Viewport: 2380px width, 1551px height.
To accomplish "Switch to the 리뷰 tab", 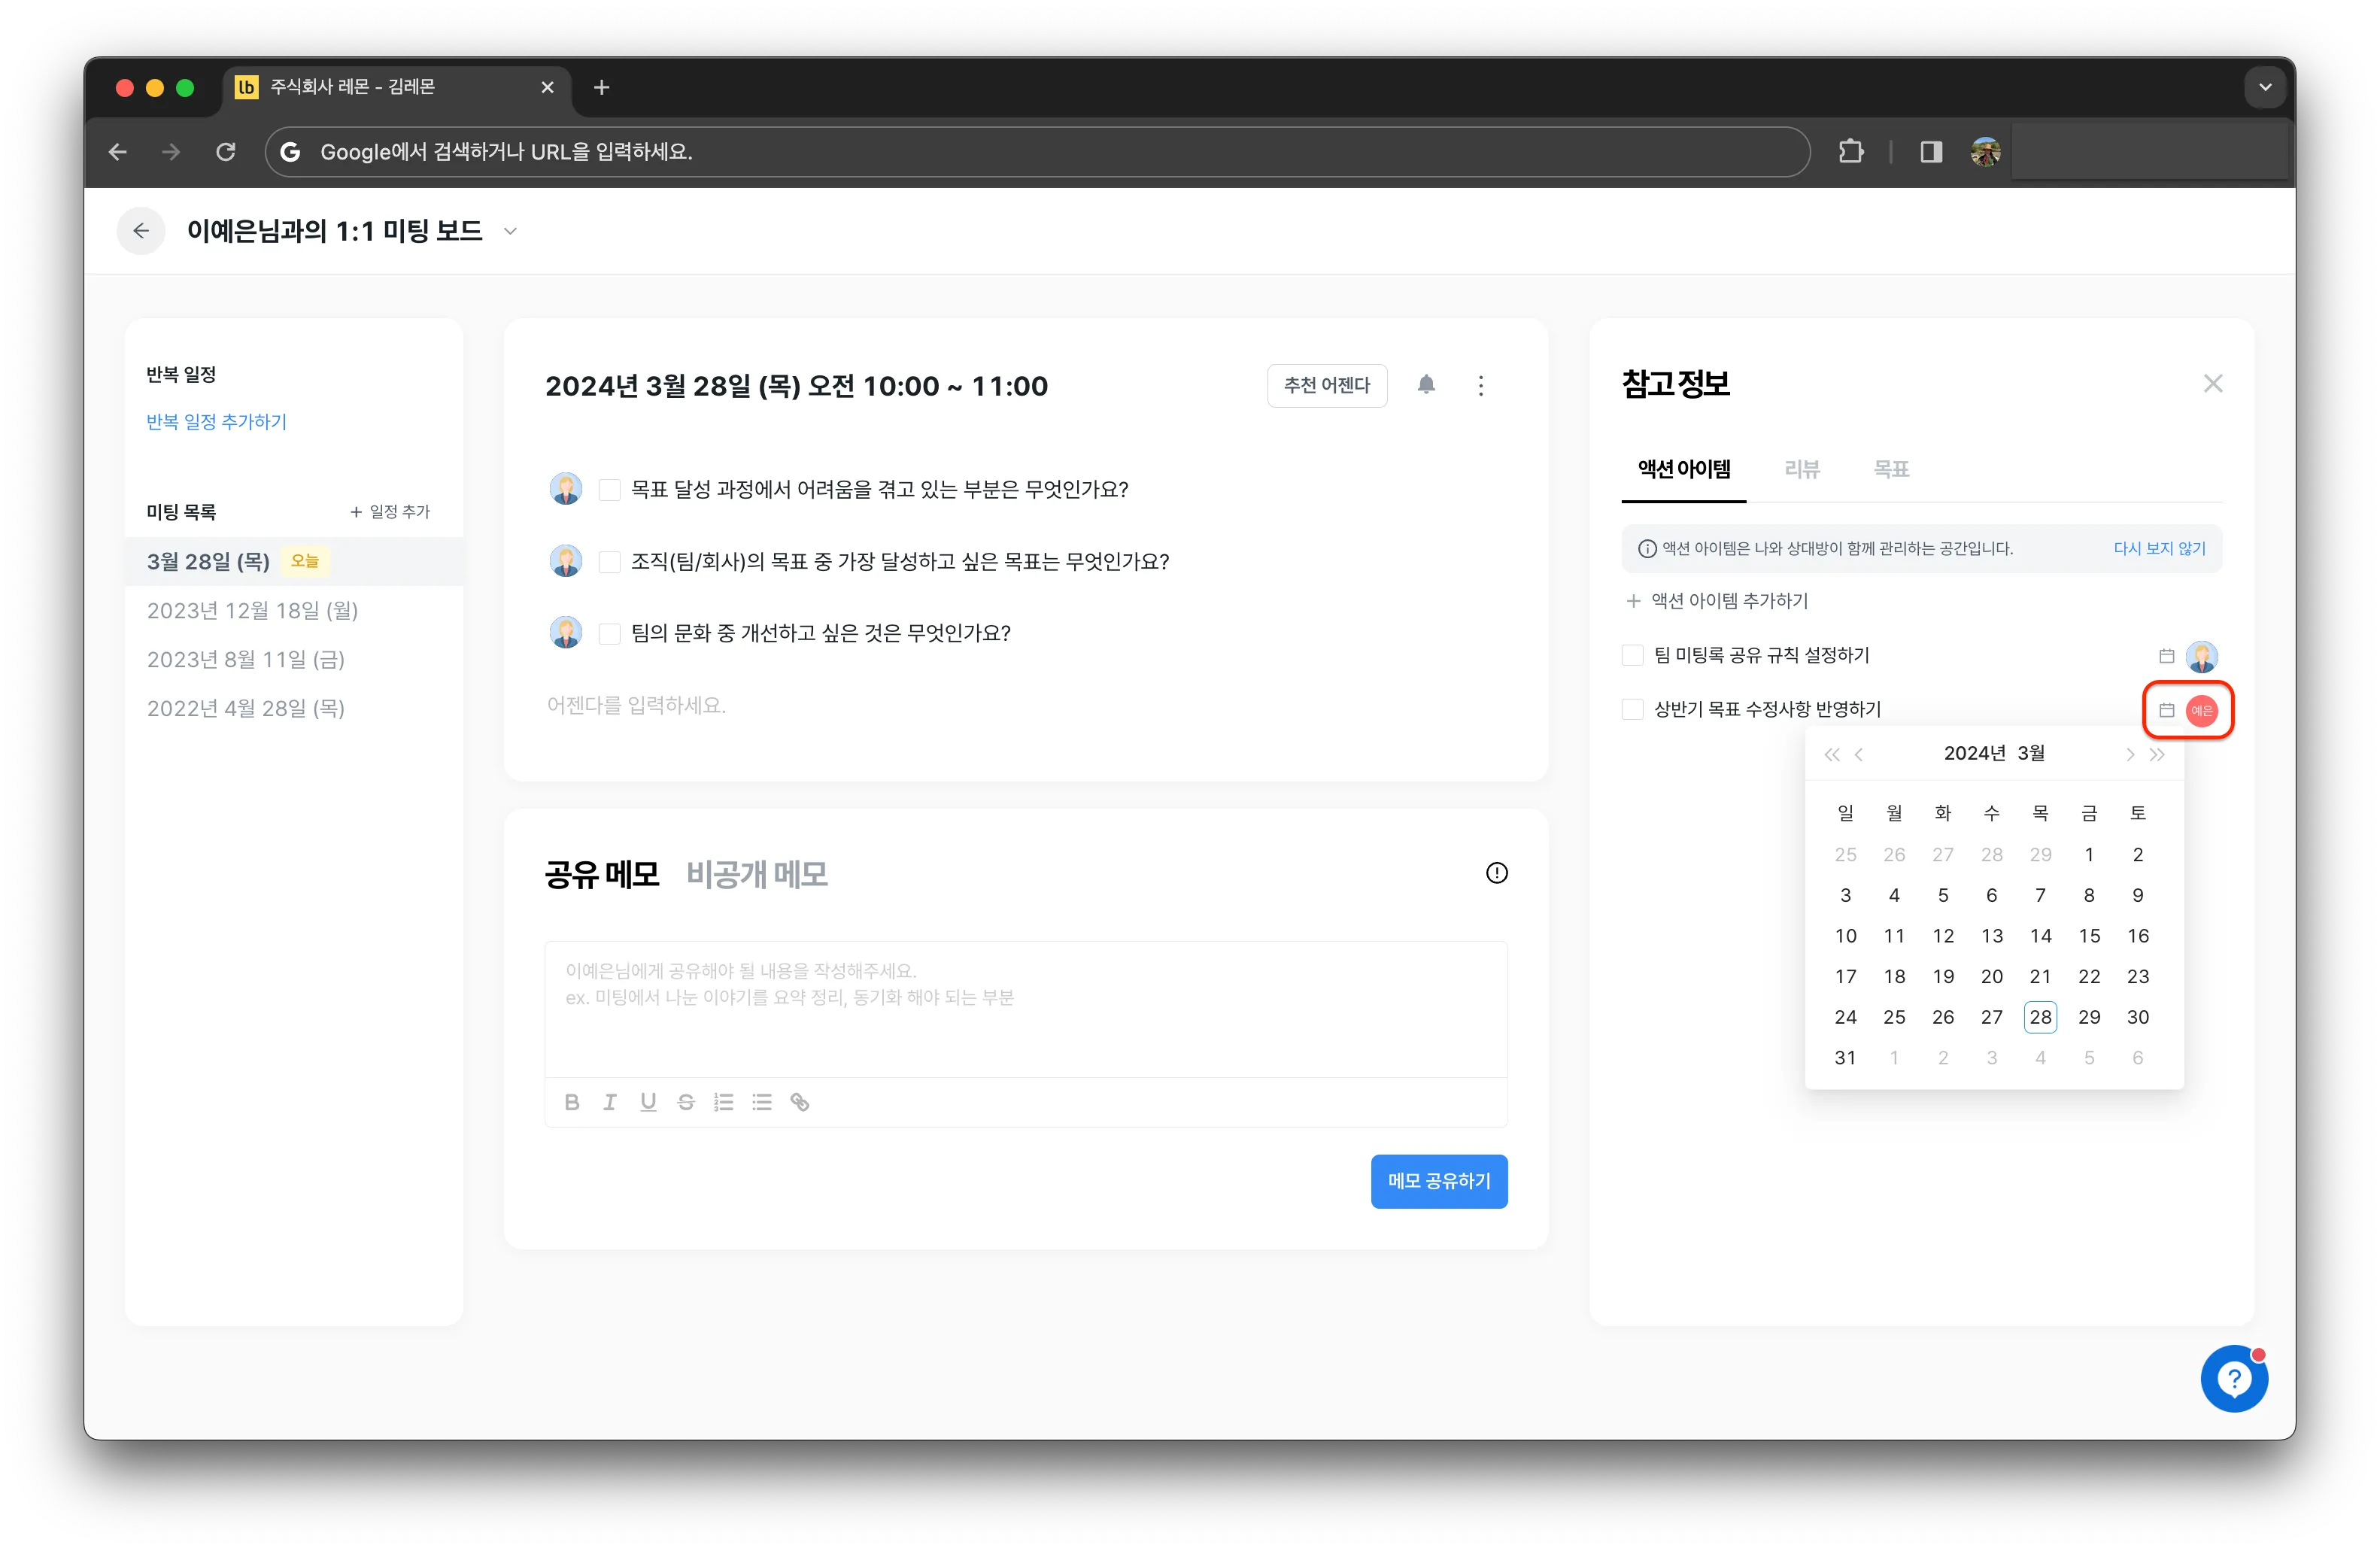I will click(x=1802, y=469).
